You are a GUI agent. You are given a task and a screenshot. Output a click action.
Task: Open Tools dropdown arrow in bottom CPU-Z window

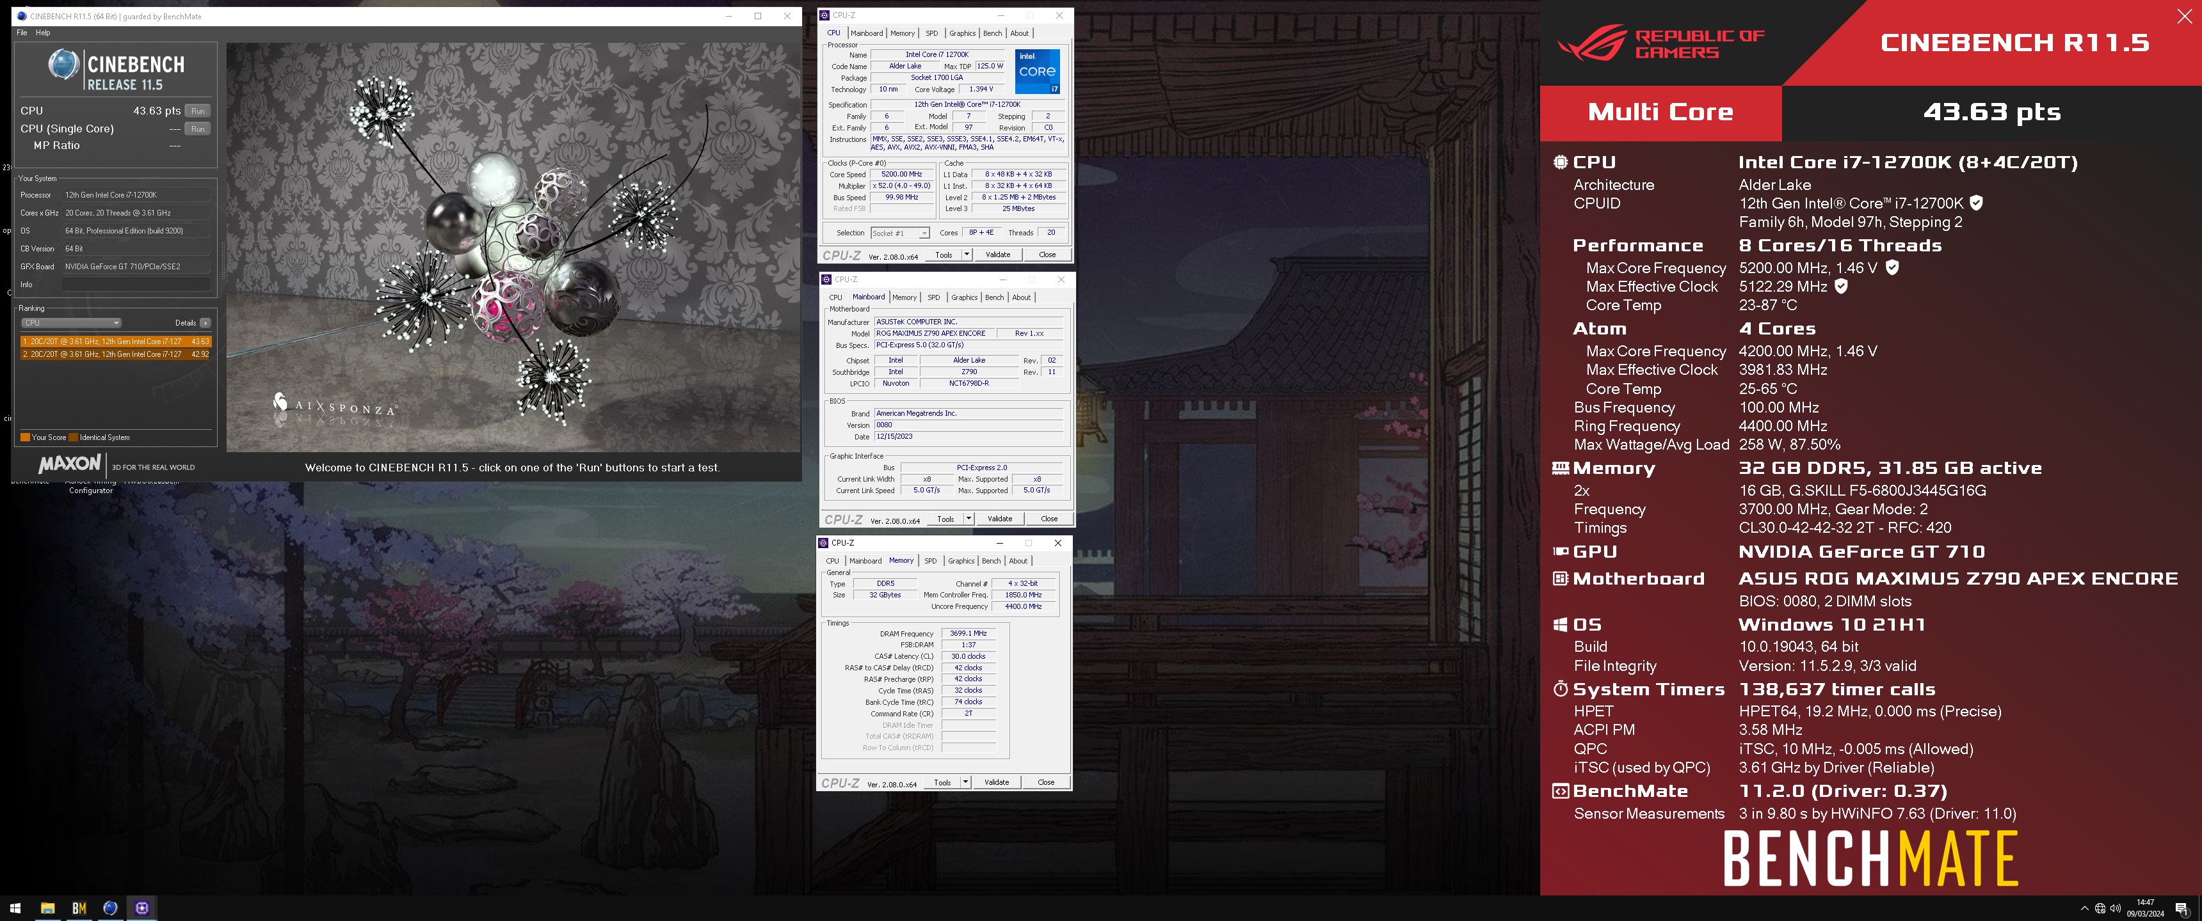pos(965,782)
